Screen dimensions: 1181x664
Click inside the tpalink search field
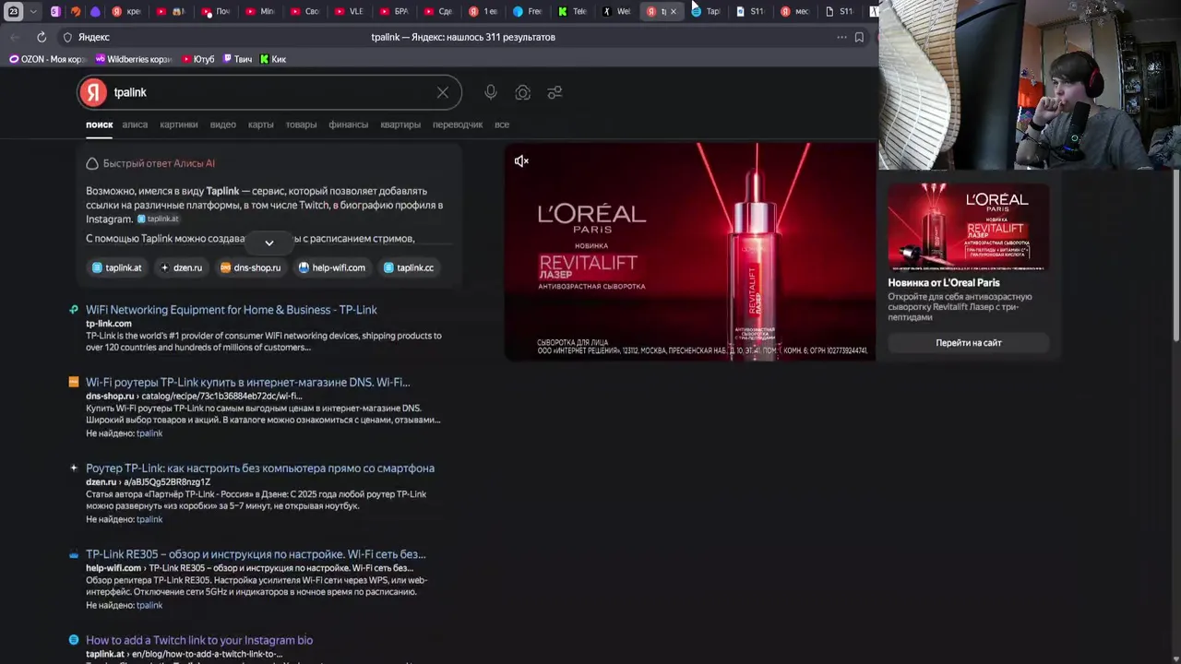[x=268, y=92]
